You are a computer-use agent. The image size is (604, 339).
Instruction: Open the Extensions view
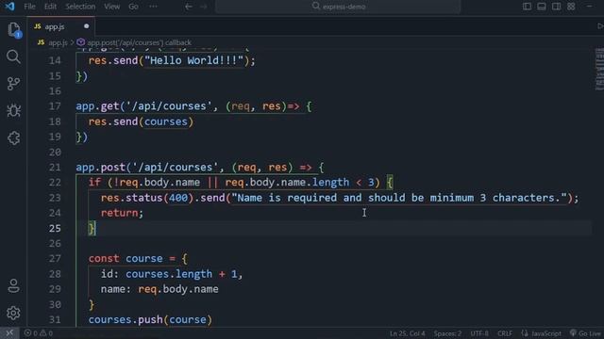[13, 138]
